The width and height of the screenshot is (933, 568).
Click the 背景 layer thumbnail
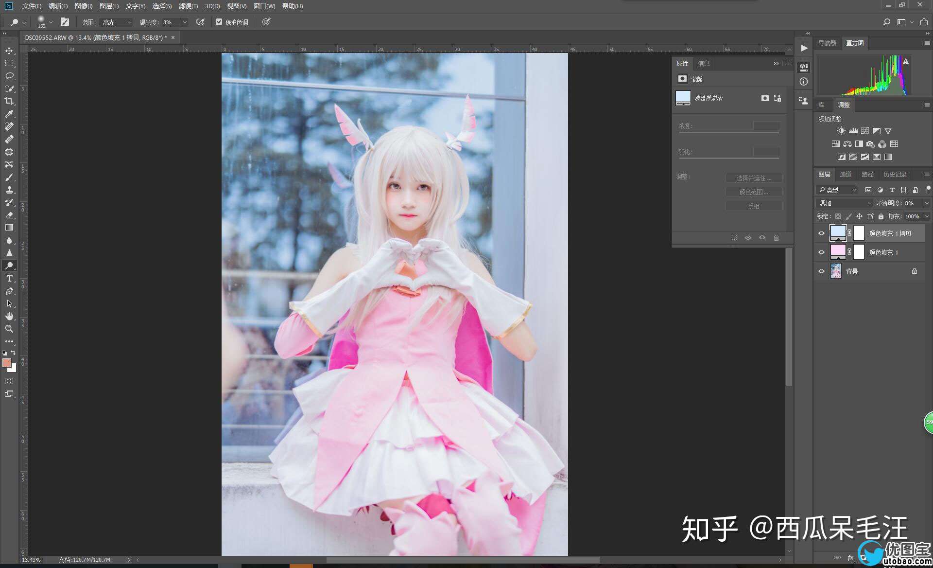[x=836, y=271]
